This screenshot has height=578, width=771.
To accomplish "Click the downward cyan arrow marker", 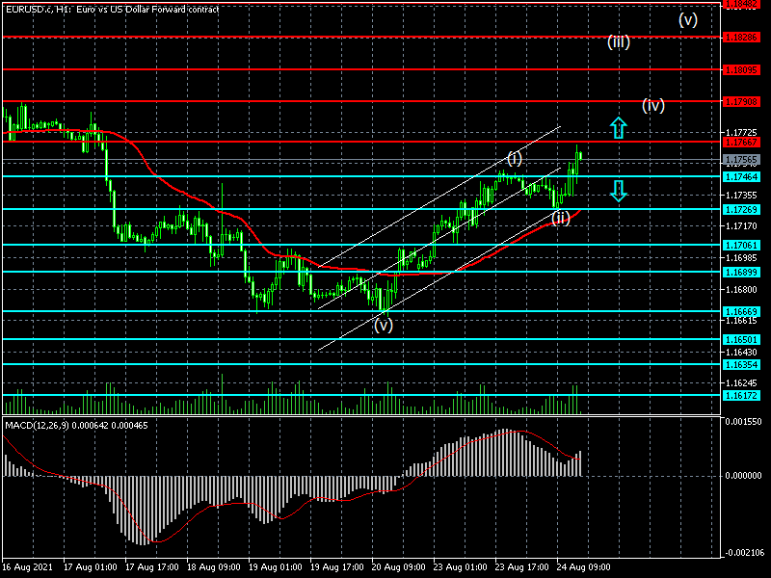I will click(618, 191).
